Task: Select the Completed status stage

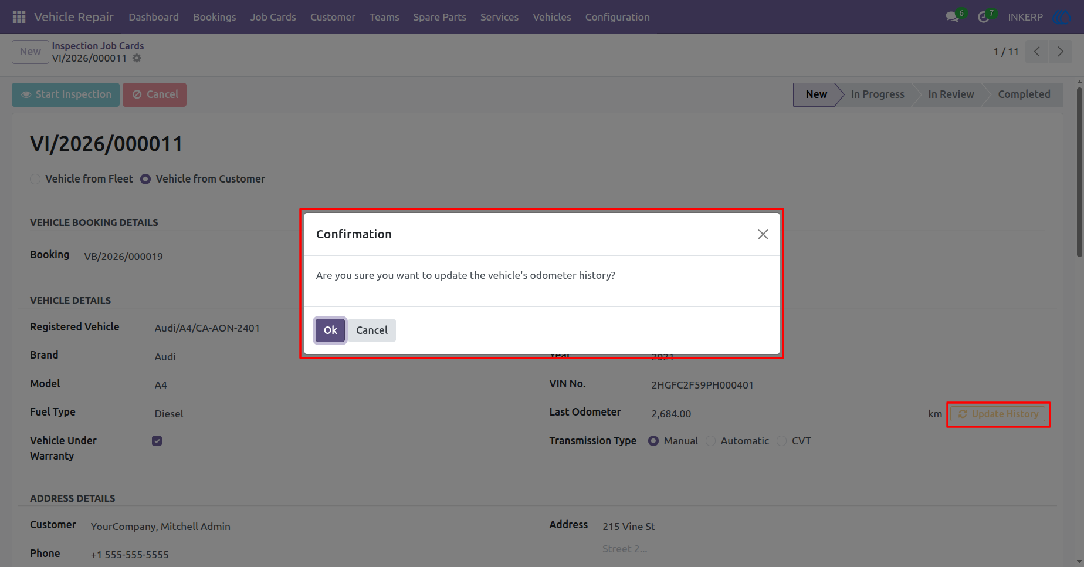Action: (x=1024, y=95)
